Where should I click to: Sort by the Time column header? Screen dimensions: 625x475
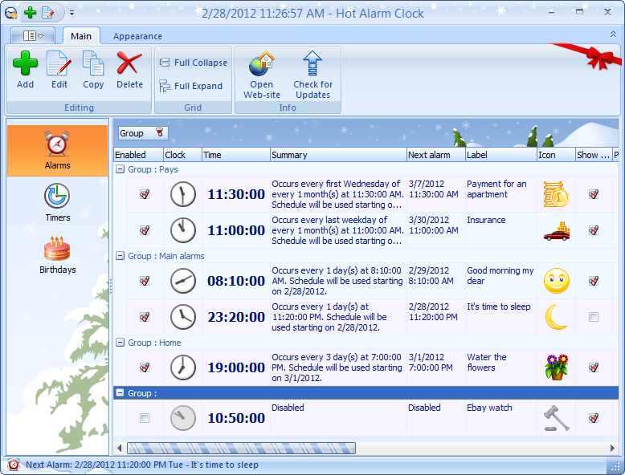pyautogui.click(x=235, y=155)
